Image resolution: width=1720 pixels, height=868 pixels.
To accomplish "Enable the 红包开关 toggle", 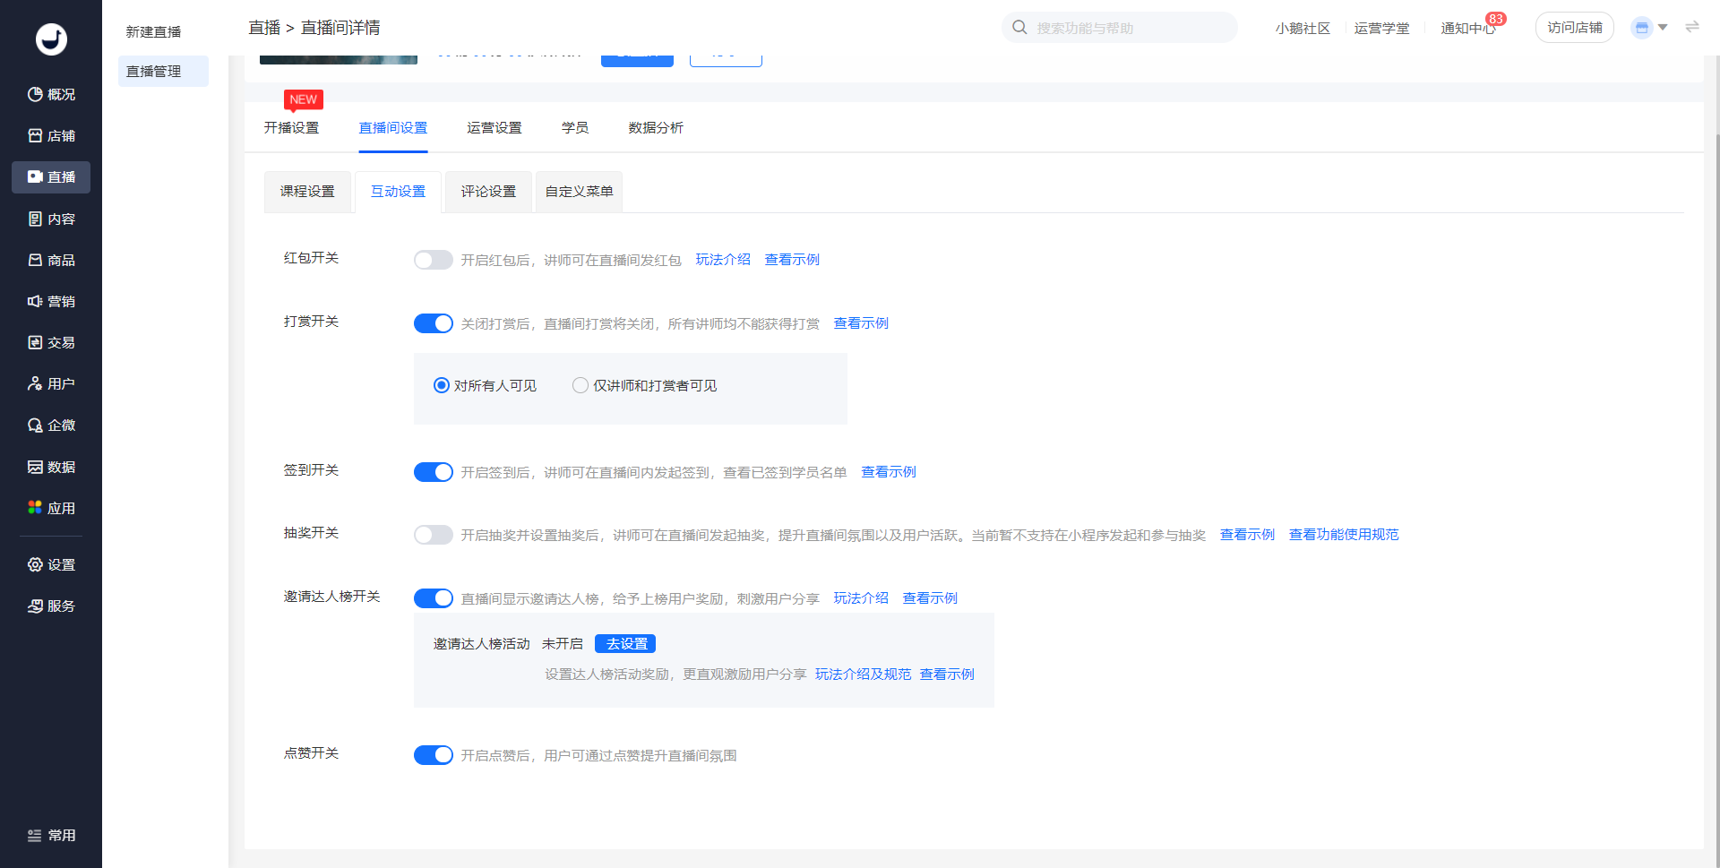I will pos(433,260).
